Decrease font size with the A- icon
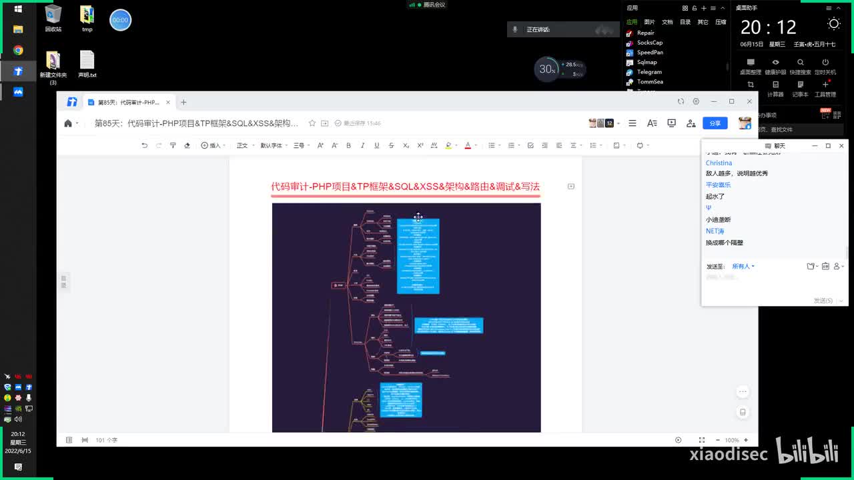This screenshot has width=854, height=480. click(334, 145)
